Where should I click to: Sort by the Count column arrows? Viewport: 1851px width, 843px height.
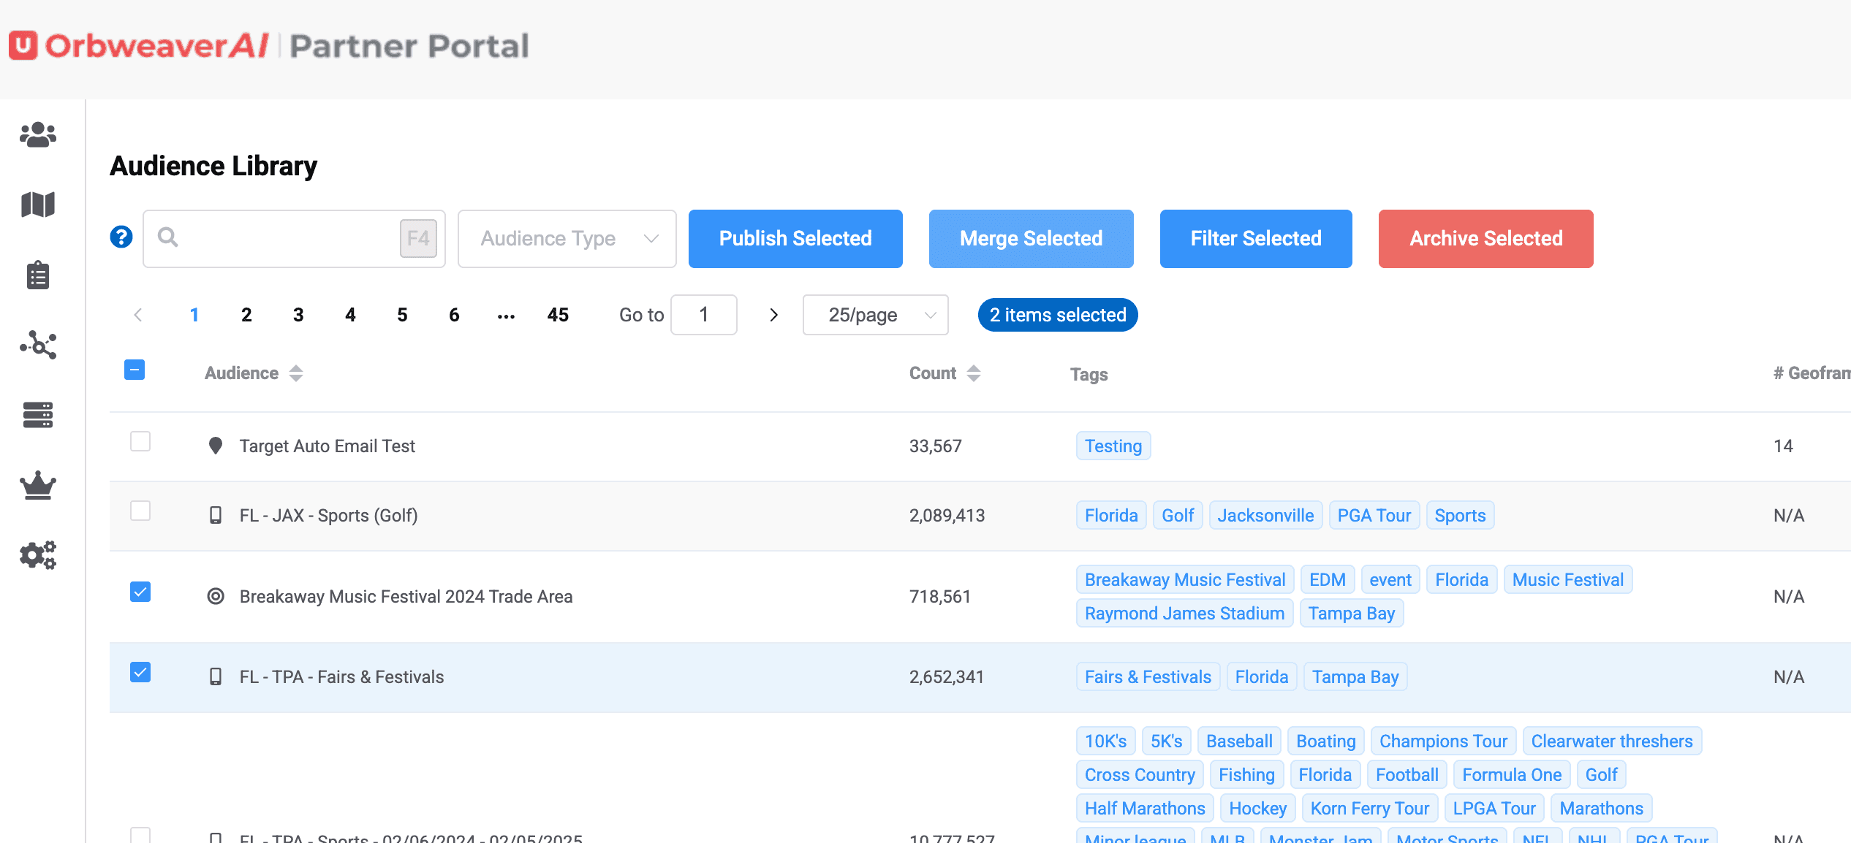coord(973,373)
